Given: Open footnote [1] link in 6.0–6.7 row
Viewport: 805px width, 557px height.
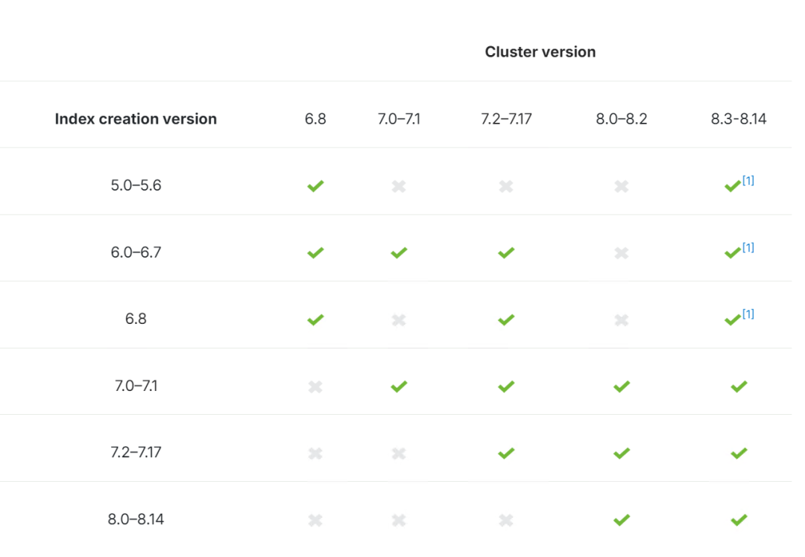Looking at the screenshot, I should click(x=748, y=247).
